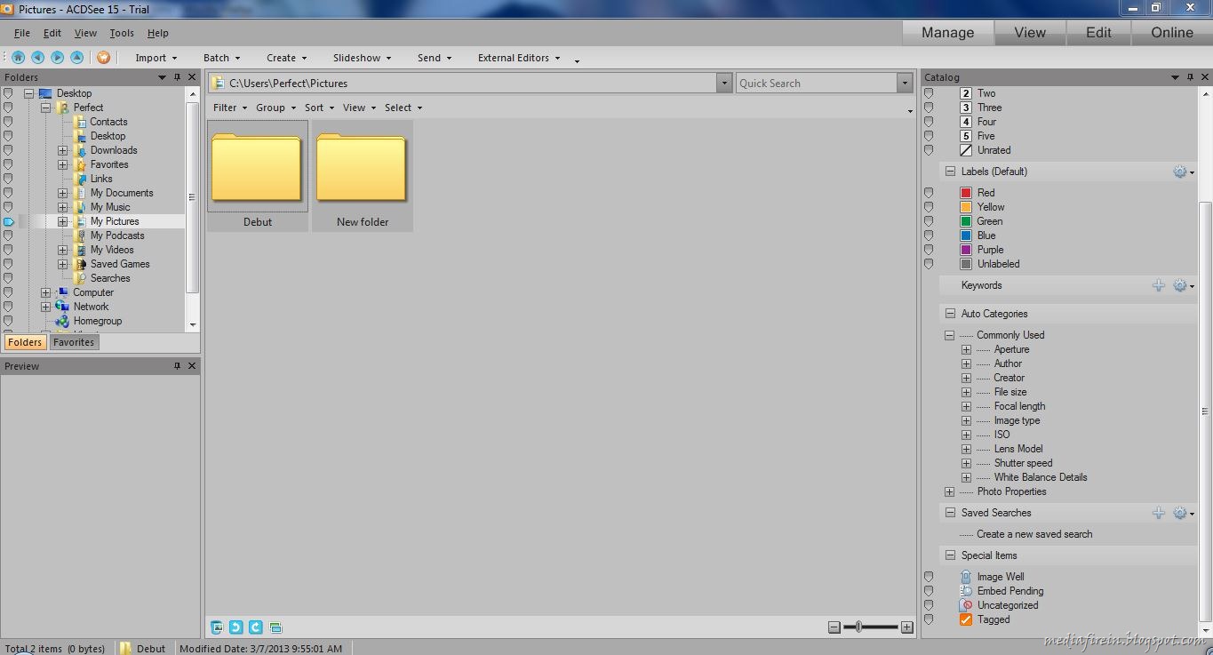Pin the Folders panel with pushpin icon
The height and width of the screenshot is (655, 1213).
click(x=177, y=77)
